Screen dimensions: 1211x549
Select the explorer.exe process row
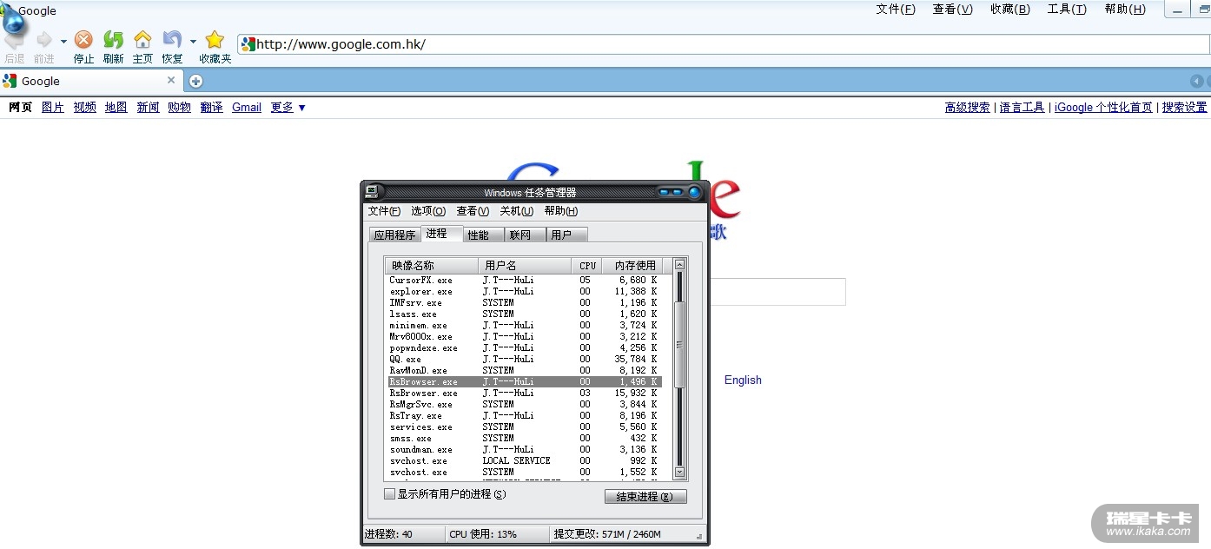(x=525, y=291)
